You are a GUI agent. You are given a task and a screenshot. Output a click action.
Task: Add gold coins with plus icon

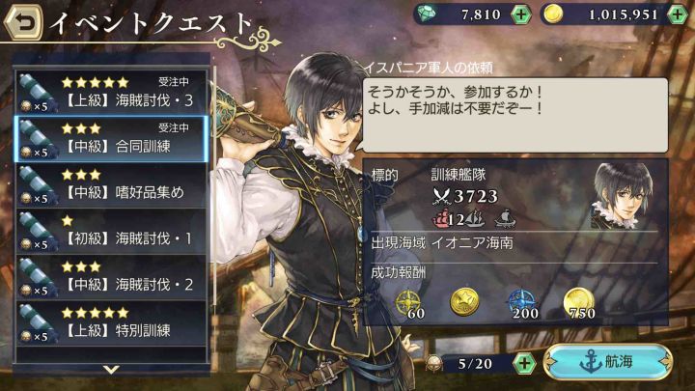coord(679,14)
